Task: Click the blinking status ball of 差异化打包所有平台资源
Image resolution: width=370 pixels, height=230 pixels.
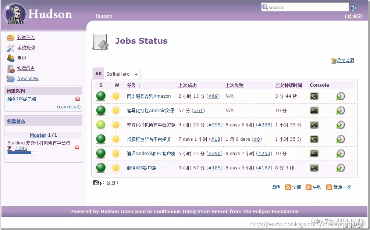Action: pos(101,125)
